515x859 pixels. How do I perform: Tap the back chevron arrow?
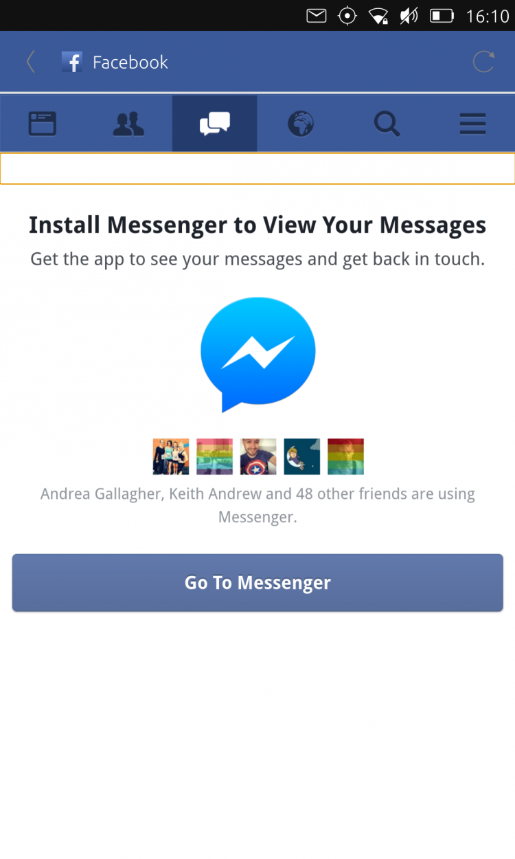(30, 62)
